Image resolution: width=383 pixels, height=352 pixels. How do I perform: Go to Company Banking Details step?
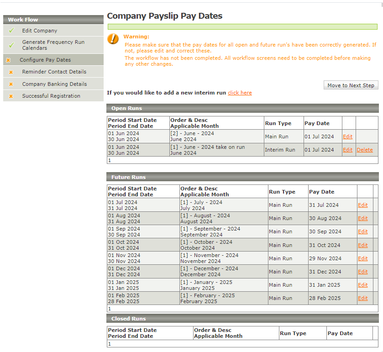pos(54,84)
